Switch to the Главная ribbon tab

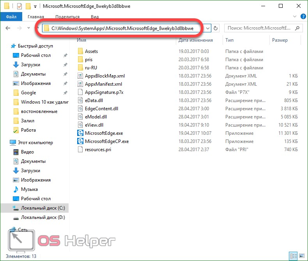36,17
